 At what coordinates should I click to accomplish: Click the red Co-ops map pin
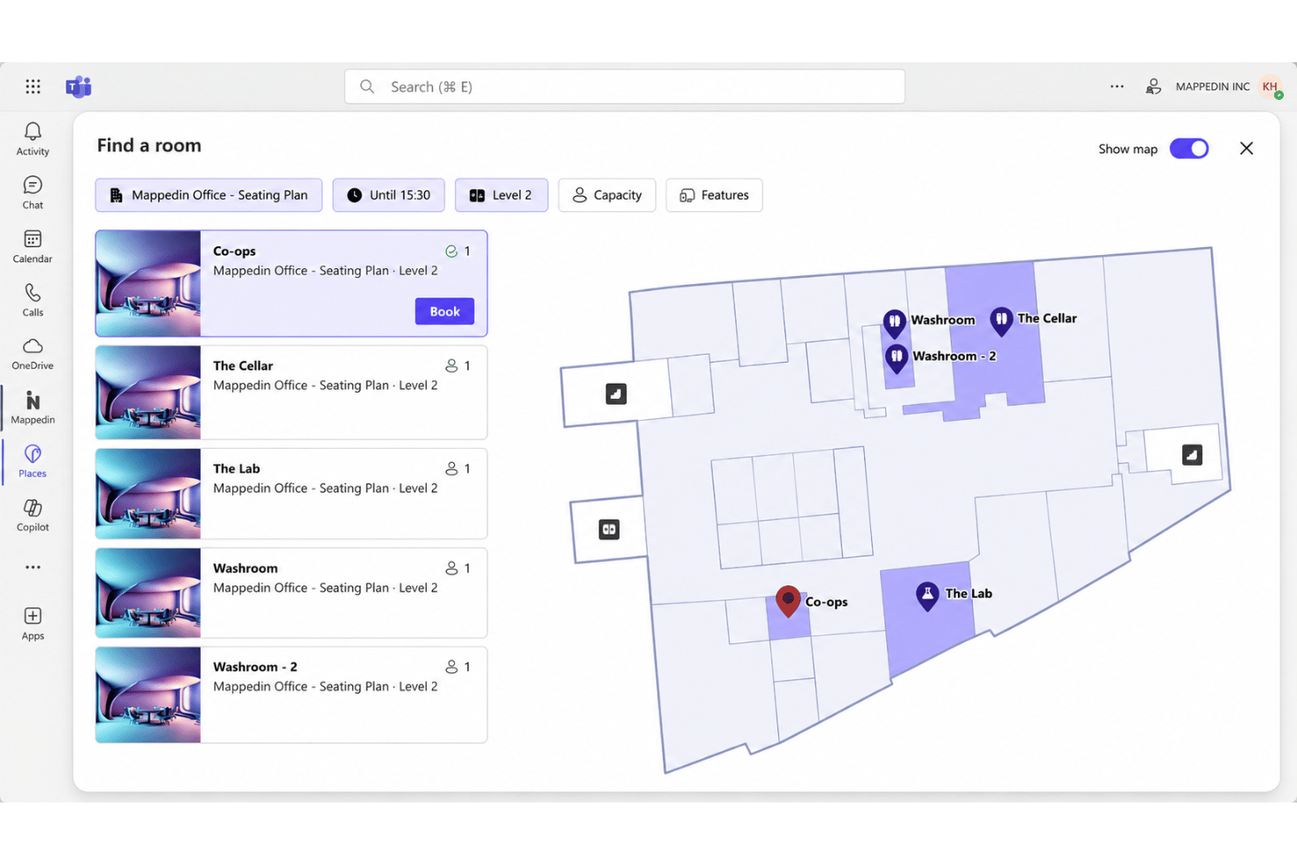788,601
